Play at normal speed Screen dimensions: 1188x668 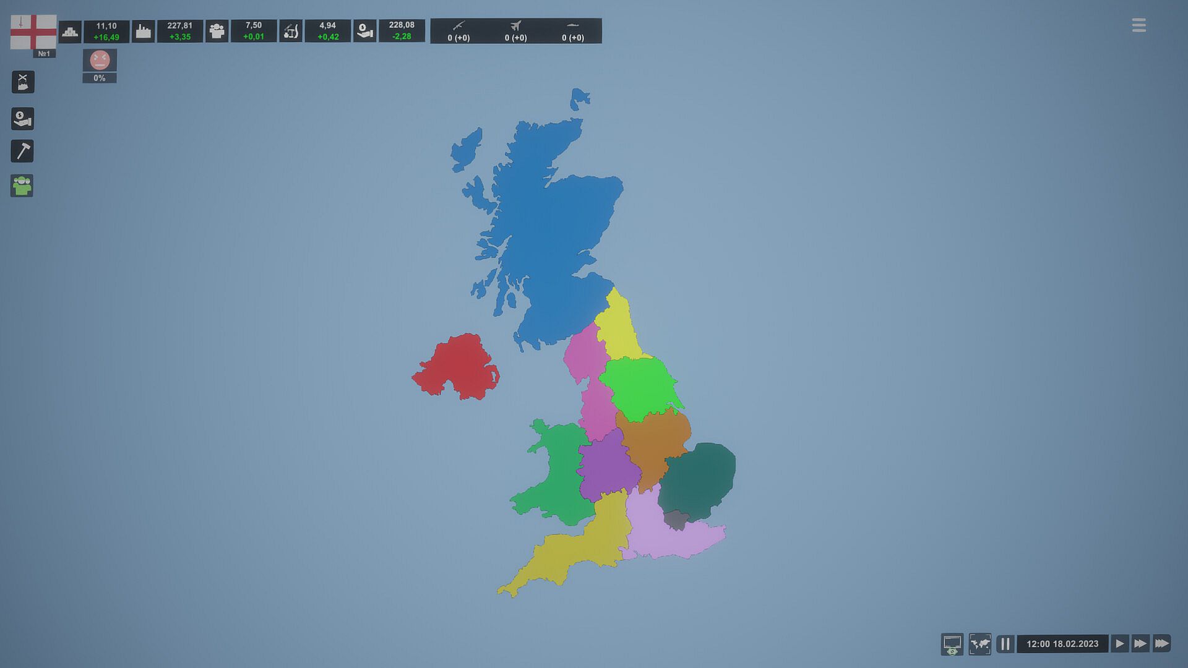click(x=1119, y=644)
